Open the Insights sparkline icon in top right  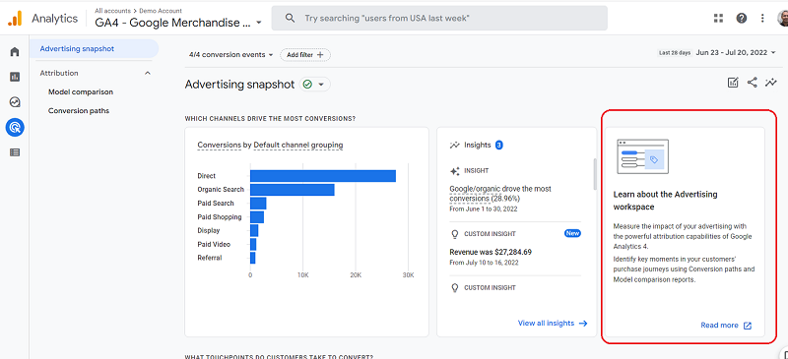coord(771,83)
